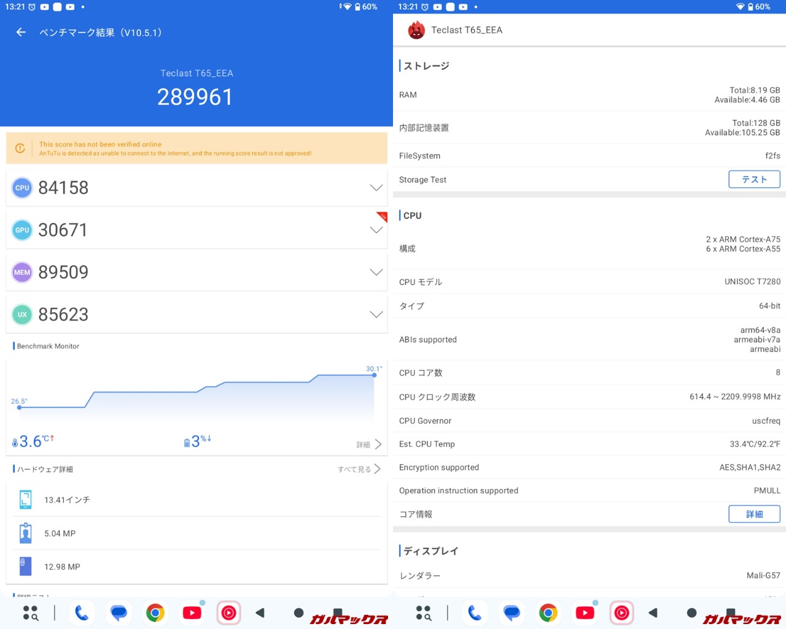Image resolution: width=786 pixels, height=629 pixels.
Task: Expand the GPU score 30671 details
Action: pyautogui.click(x=376, y=230)
